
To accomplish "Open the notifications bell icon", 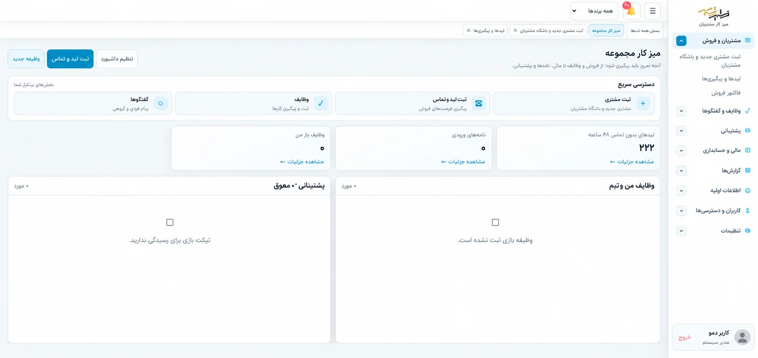I will click(631, 11).
